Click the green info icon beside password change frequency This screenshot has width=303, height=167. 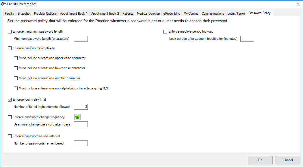[x=77, y=117]
